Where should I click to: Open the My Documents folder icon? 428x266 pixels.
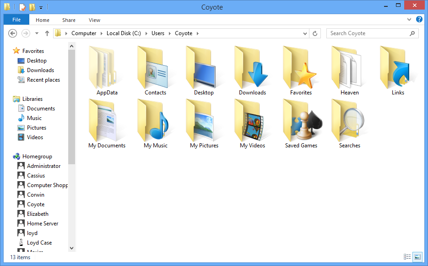tap(103, 120)
